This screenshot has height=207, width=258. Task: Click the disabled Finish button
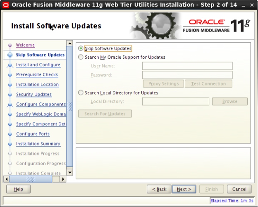click(x=212, y=189)
